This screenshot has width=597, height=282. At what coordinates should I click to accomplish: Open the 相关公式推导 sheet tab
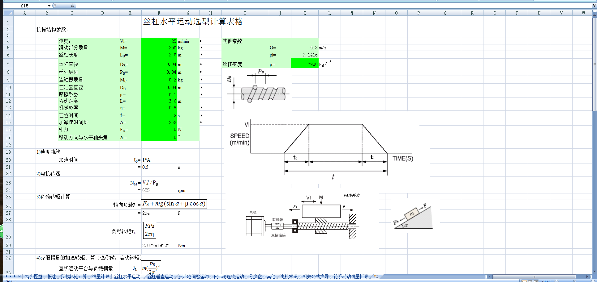(x=316, y=276)
